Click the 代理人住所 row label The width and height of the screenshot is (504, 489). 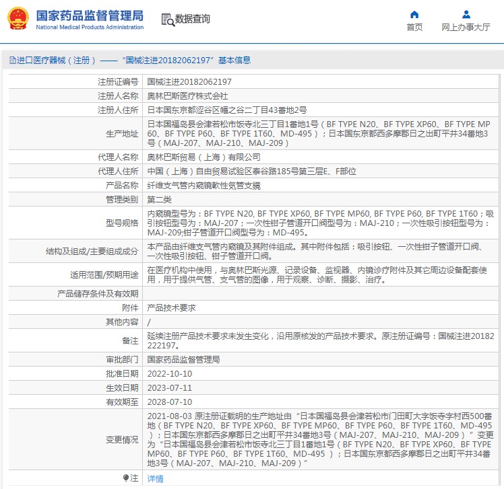(x=118, y=171)
